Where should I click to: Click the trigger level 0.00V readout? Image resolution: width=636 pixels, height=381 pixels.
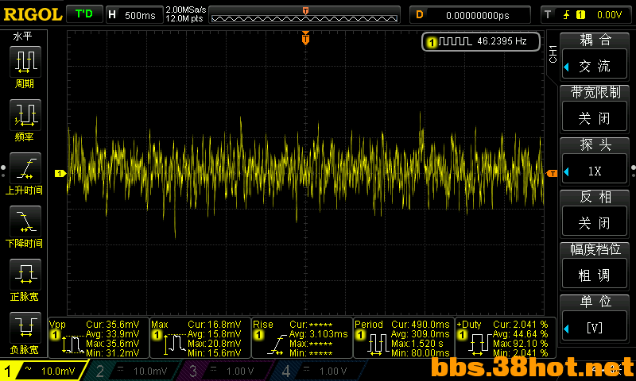[609, 15]
